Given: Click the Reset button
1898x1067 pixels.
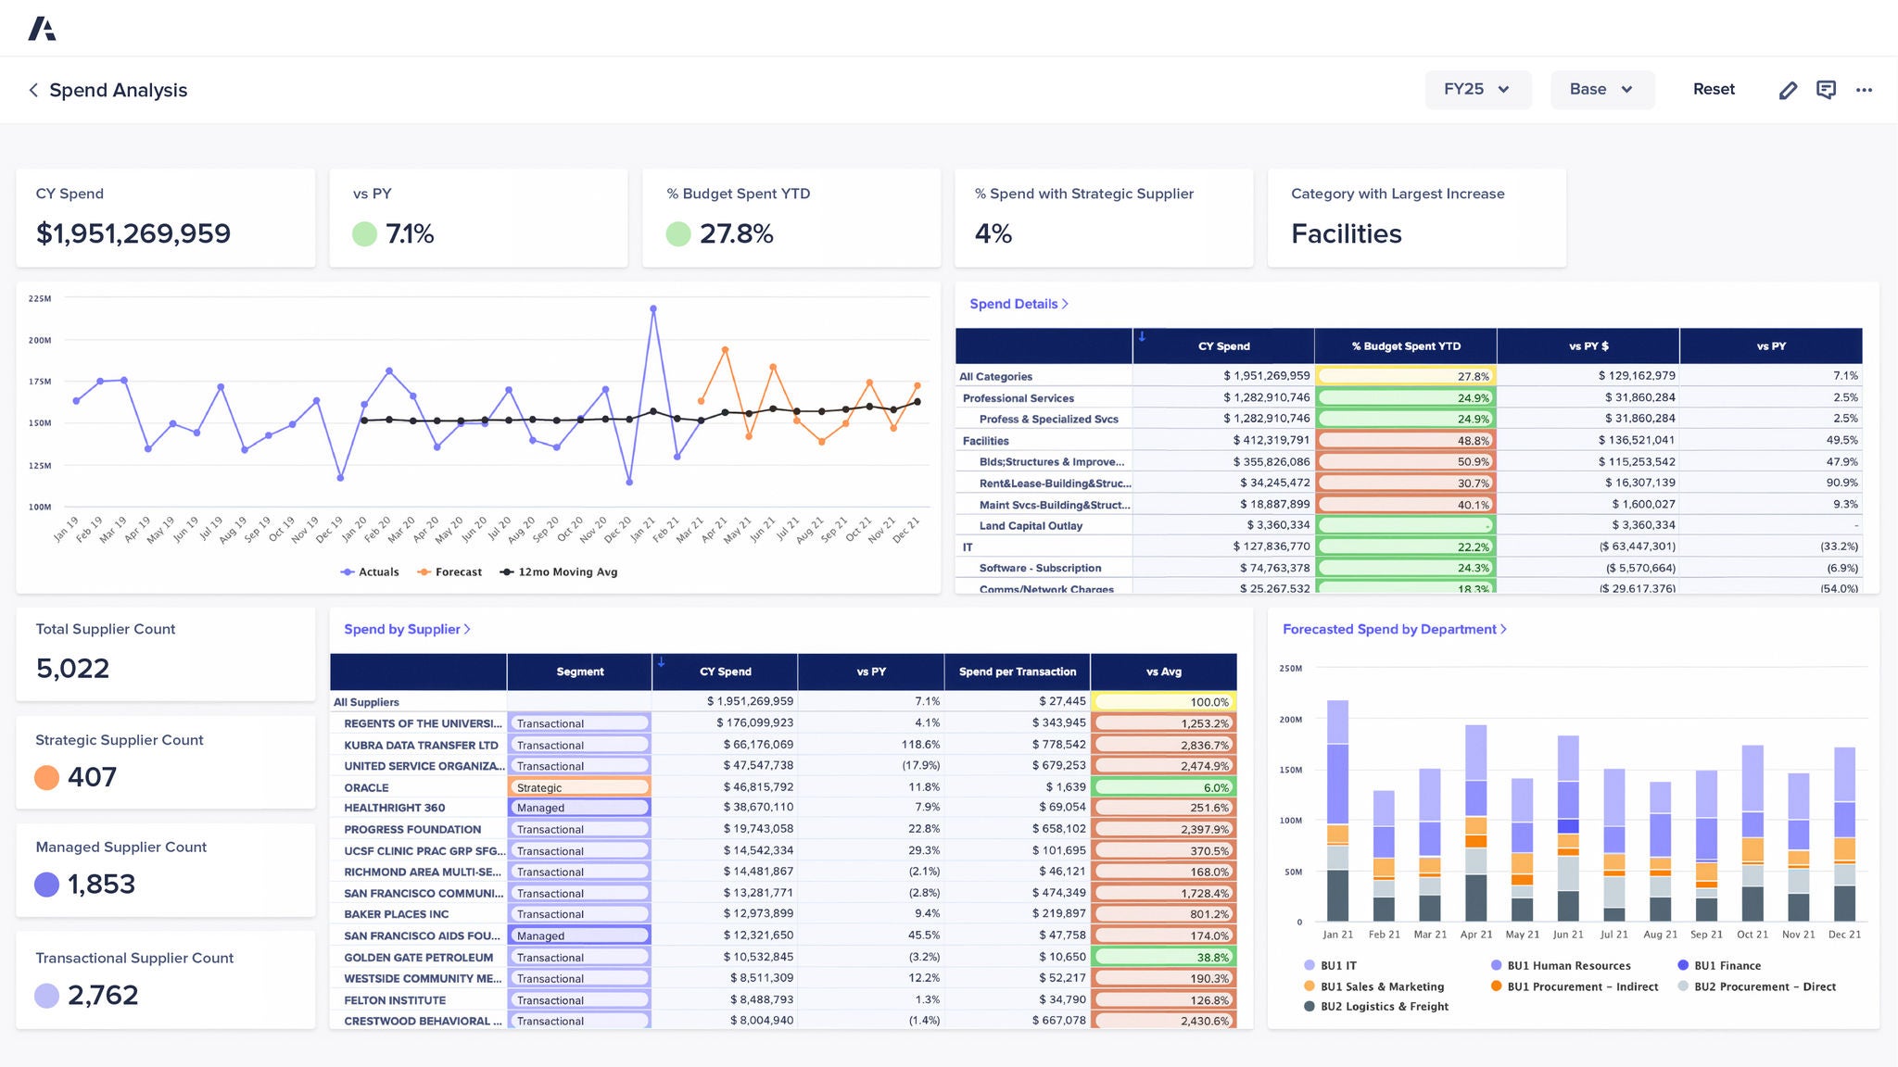Looking at the screenshot, I should 1714,89.
